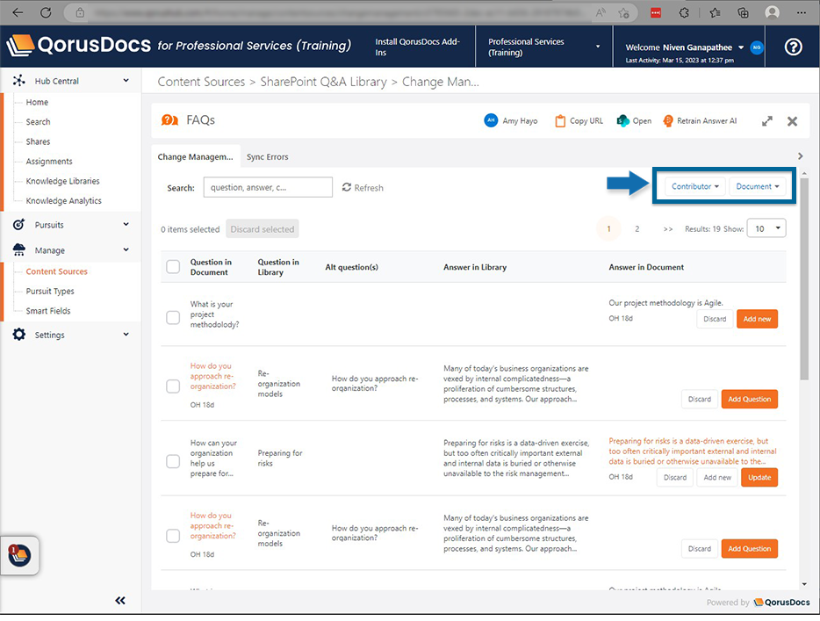Image resolution: width=820 pixels, height=621 pixels.
Task: Click the first Add Question button
Action: point(749,399)
